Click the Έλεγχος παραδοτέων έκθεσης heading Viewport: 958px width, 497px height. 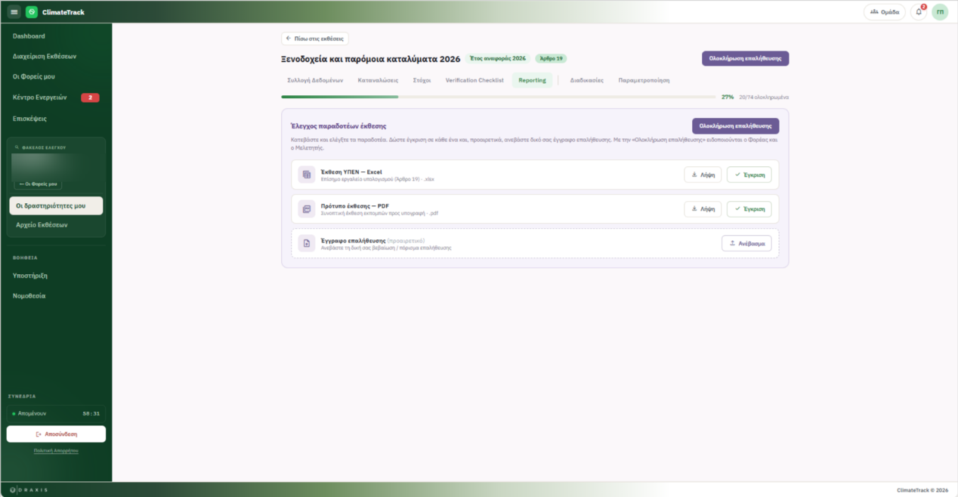(x=338, y=126)
